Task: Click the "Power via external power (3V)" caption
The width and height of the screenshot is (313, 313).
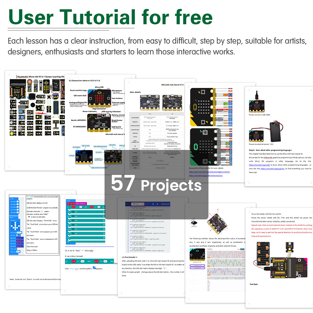Action: tap(261, 144)
